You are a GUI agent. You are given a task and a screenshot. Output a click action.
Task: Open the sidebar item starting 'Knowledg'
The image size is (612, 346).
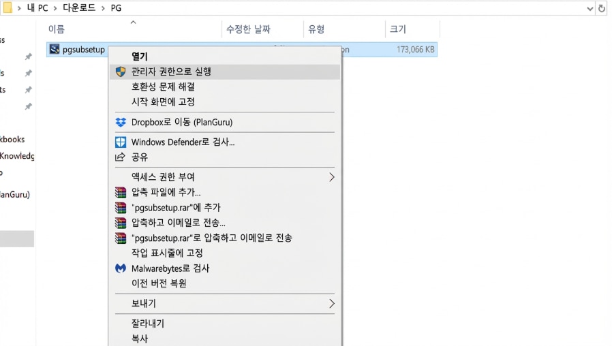point(17,156)
